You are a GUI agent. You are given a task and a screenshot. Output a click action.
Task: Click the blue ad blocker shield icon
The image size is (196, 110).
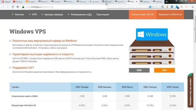pos(150,7)
